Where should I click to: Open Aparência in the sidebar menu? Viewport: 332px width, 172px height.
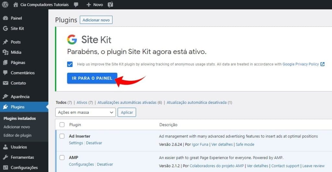(x=20, y=97)
